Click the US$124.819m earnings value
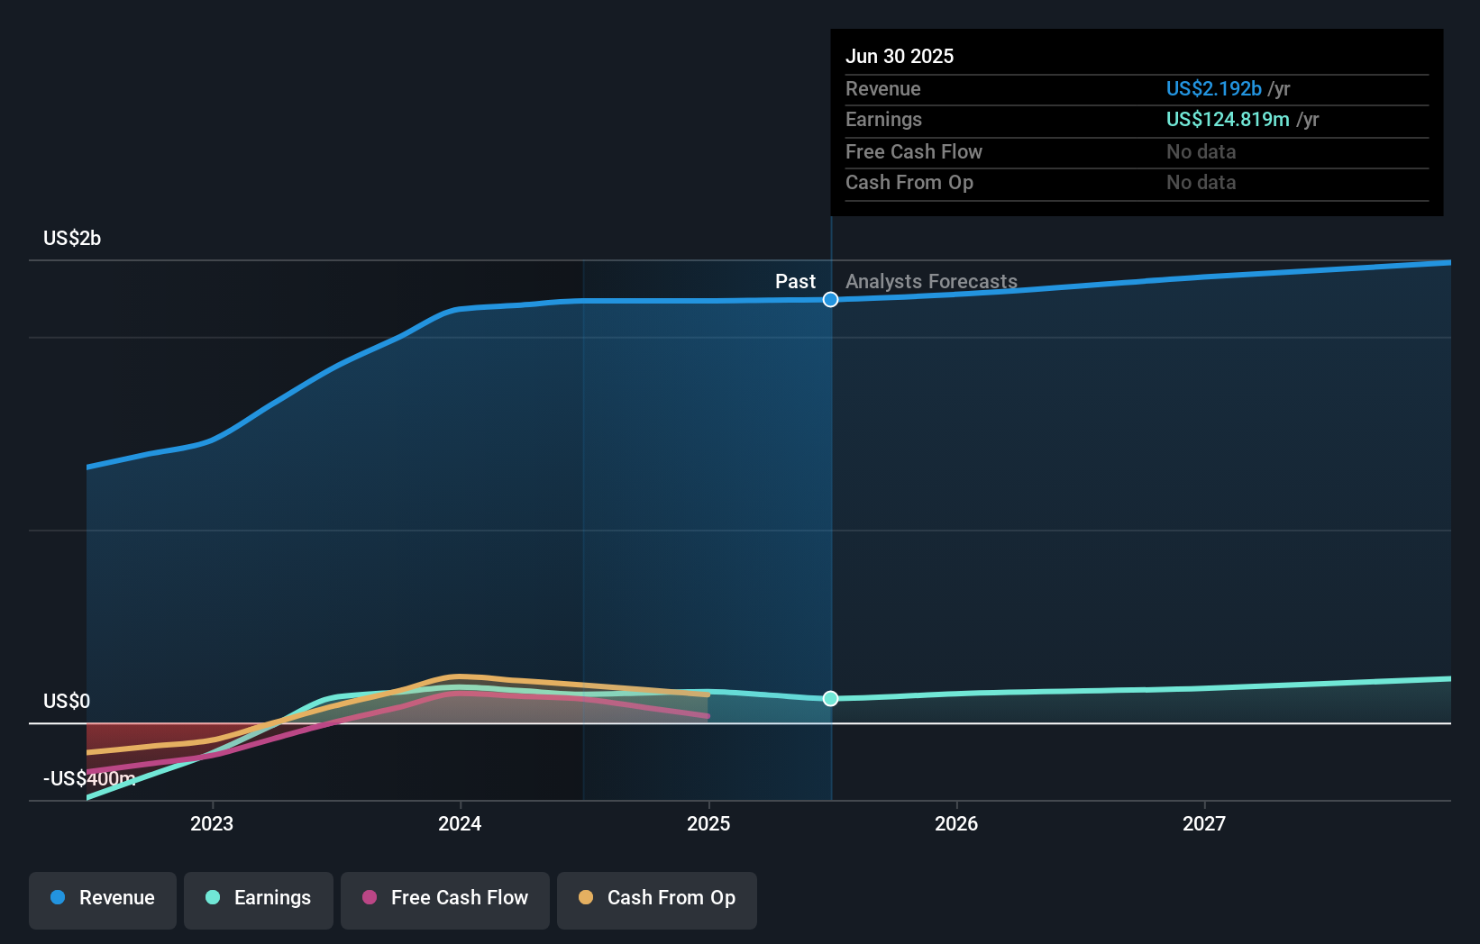Image resolution: width=1480 pixels, height=944 pixels. [1228, 119]
